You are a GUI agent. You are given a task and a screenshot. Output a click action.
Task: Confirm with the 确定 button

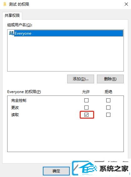(56, 171)
